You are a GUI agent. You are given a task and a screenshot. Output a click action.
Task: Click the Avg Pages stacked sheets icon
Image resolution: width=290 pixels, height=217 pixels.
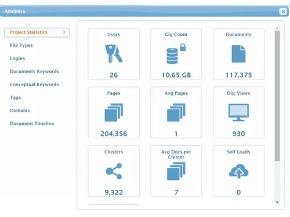tap(176, 112)
